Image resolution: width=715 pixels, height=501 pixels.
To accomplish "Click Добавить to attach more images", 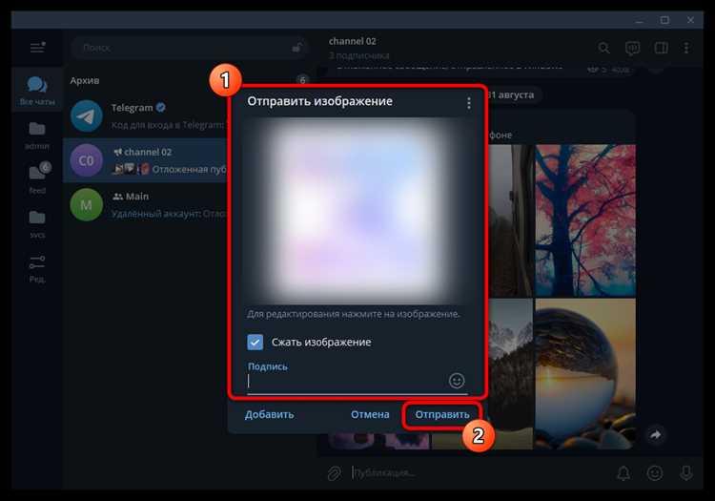I will [x=269, y=414].
